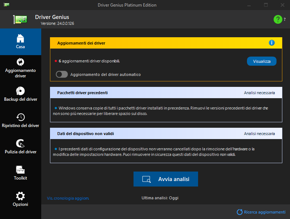This screenshot has width=290, height=219.
Task: Open Opzioni settings gear
Action: coord(20,199)
